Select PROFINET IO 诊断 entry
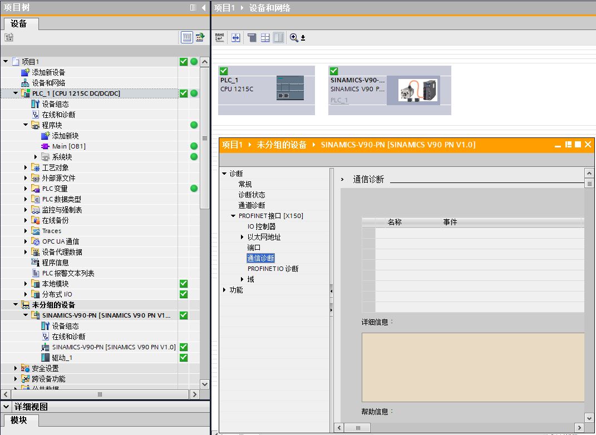The width and height of the screenshot is (596, 435). click(x=273, y=269)
